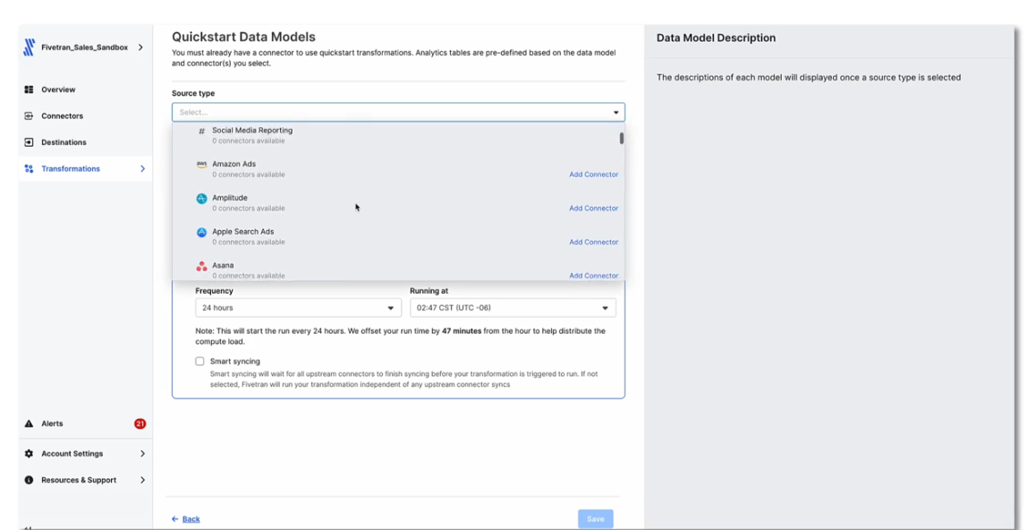Click the Transformations icon in sidebar
Screen dimensions: 1036x530
[x=29, y=168]
